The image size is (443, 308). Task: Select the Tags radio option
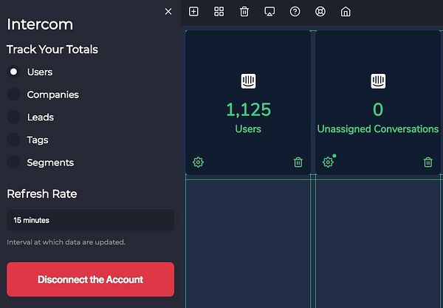point(13,140)
